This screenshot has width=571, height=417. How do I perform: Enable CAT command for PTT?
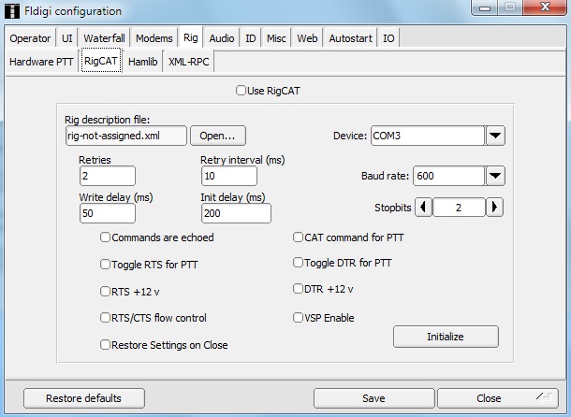(x=299, y=237)
